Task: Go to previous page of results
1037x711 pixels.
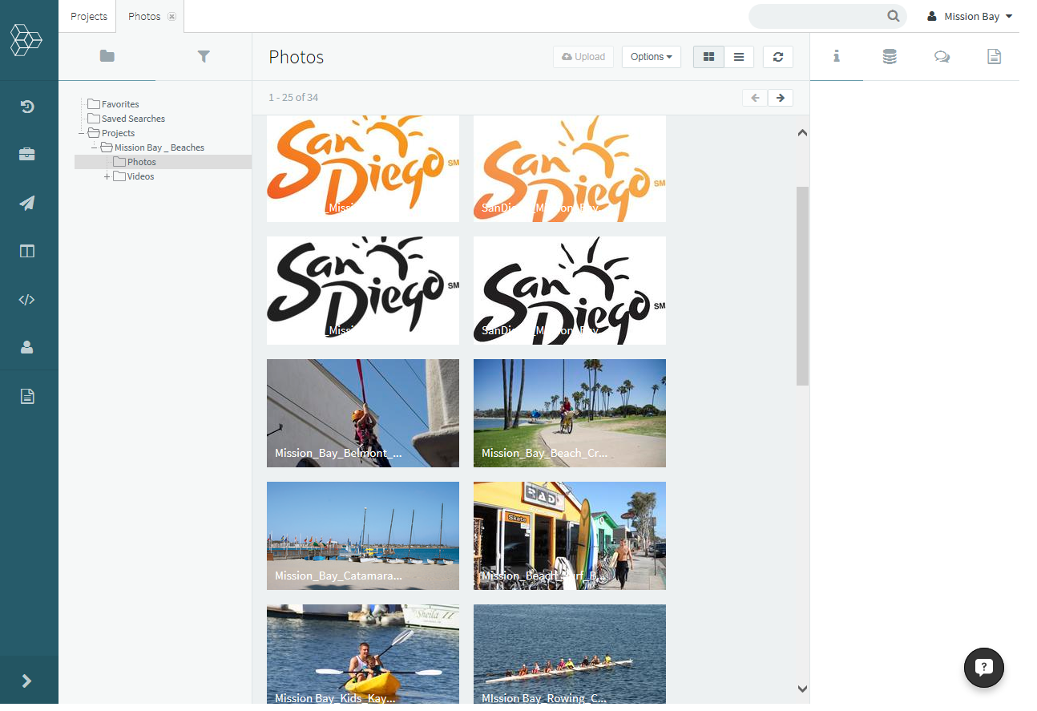Action: (x=755, y=98)
